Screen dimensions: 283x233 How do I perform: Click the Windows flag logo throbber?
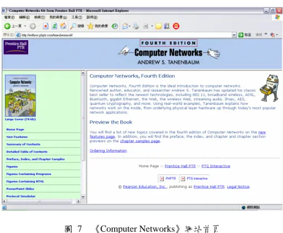[x=277, y=17]
